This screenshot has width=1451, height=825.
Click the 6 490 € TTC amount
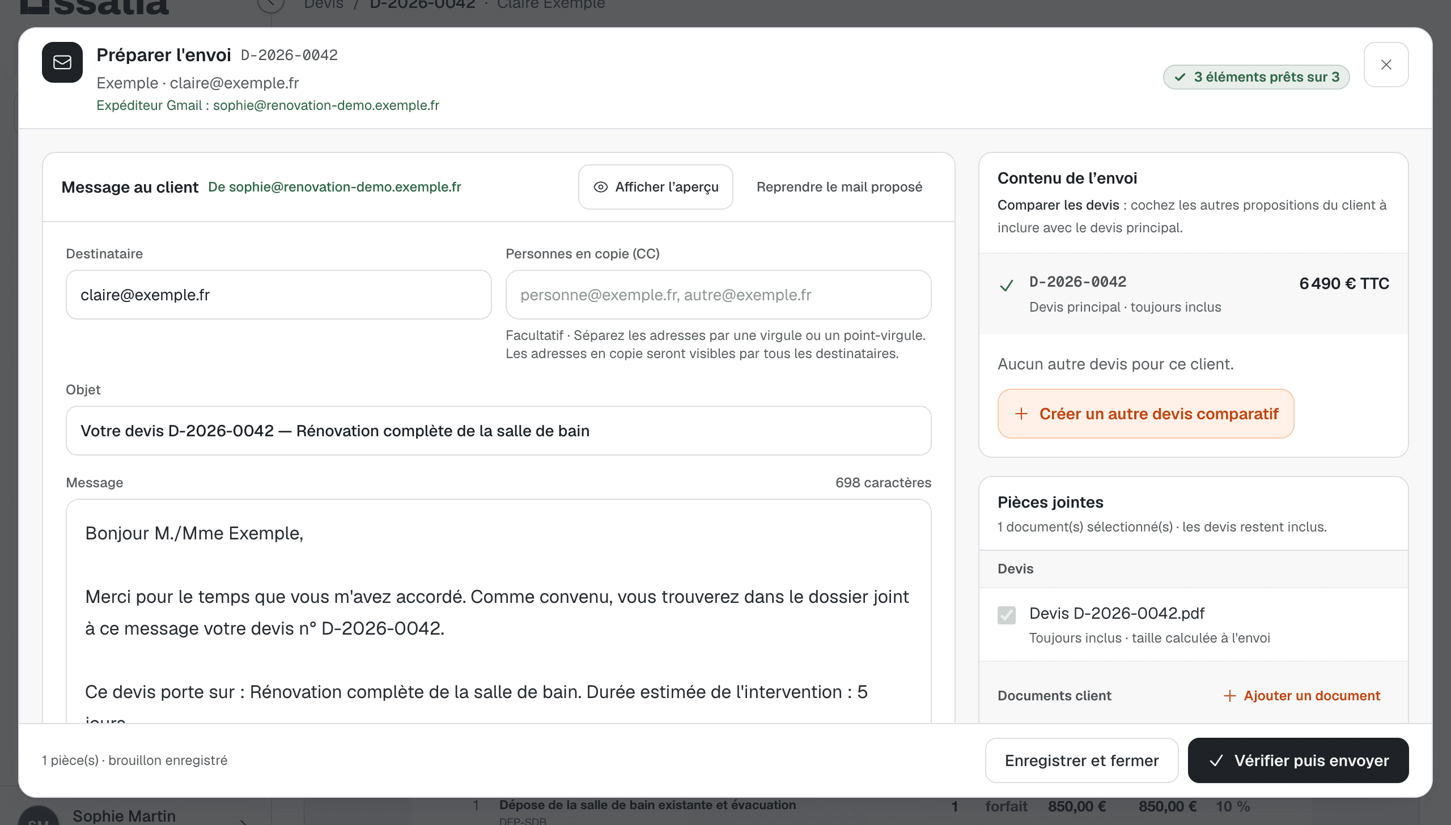1344,283
